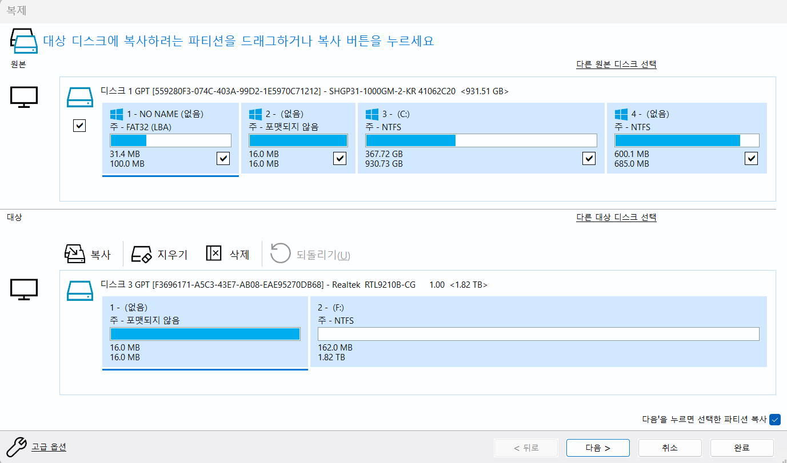The height and width of the screenshot is (463, 787).
Task: Click 다른 원본 디스크 선택 link
Action: click(x=616, y=65)
